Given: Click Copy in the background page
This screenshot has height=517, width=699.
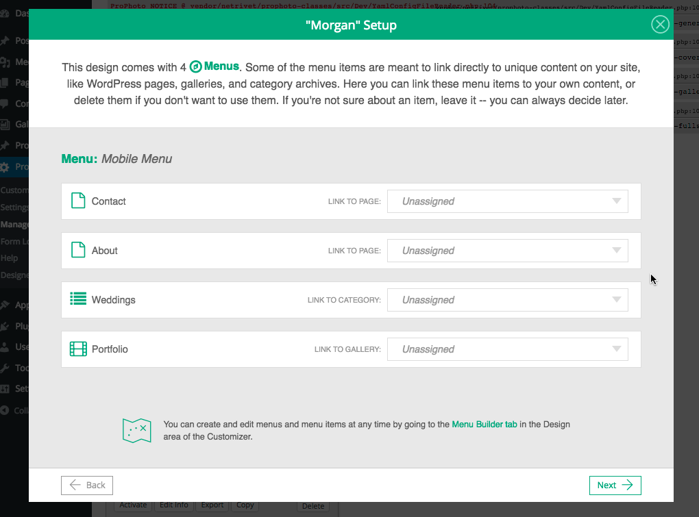Looking at the screenshot, I should click(x=245, y=505).
